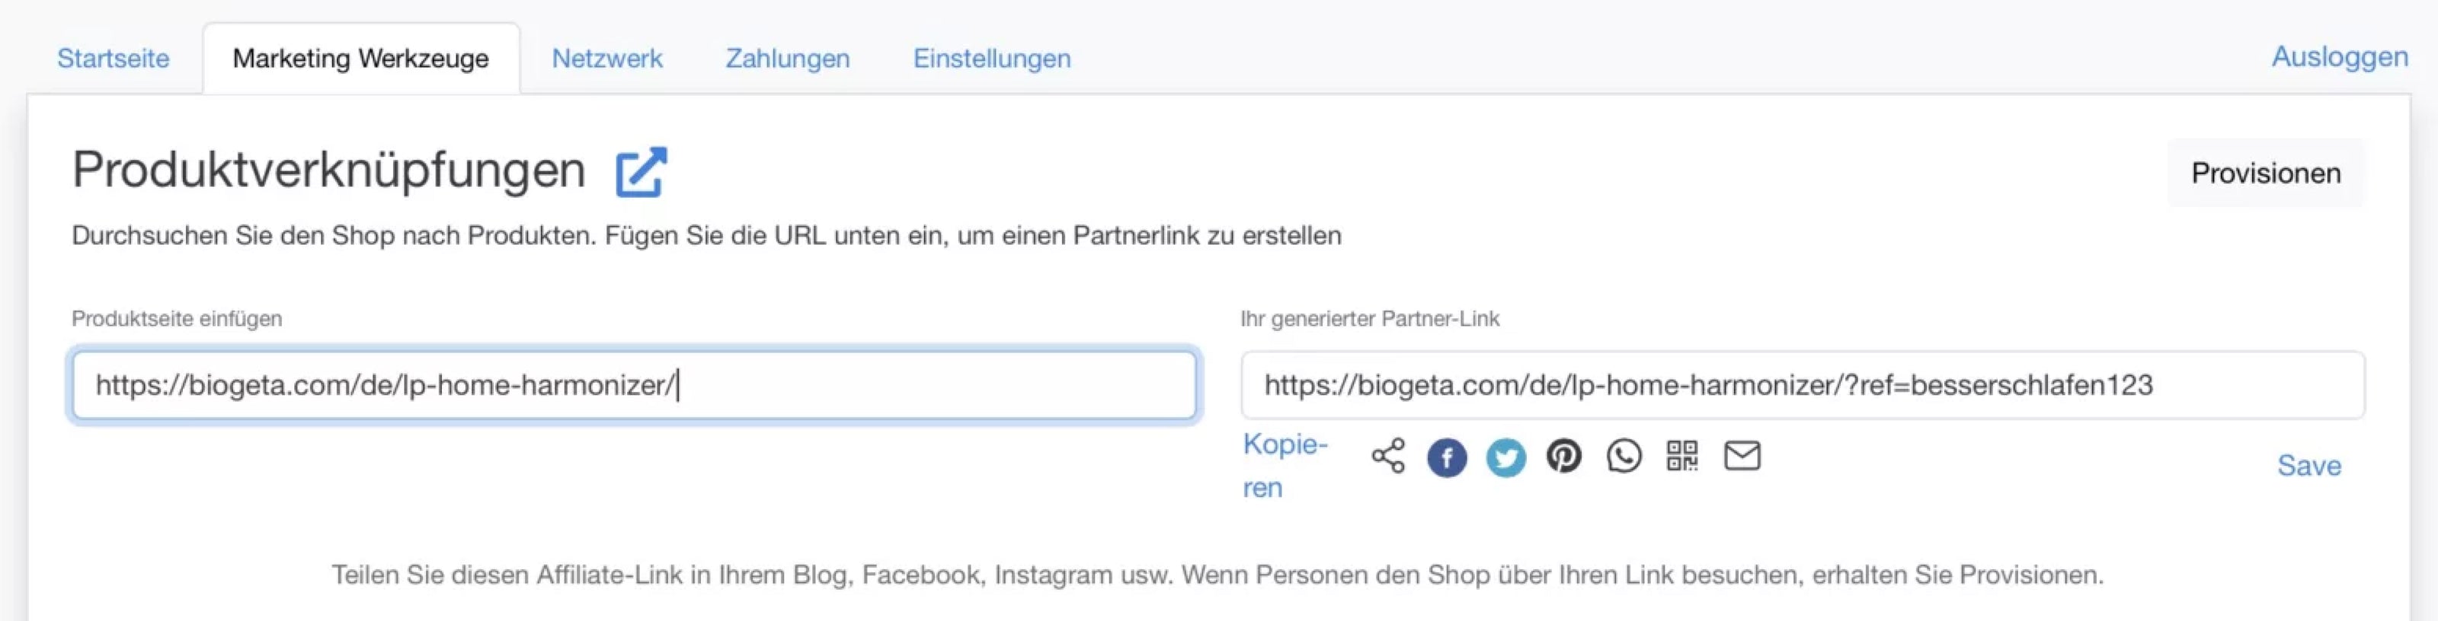Screen dimensions: 2438x621
Task: Pin the partner link on Pinterest
Action: point(1563,457)
